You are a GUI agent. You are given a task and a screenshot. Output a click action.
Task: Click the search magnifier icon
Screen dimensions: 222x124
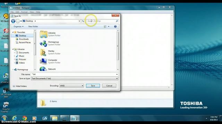click(x=117, y=21)
